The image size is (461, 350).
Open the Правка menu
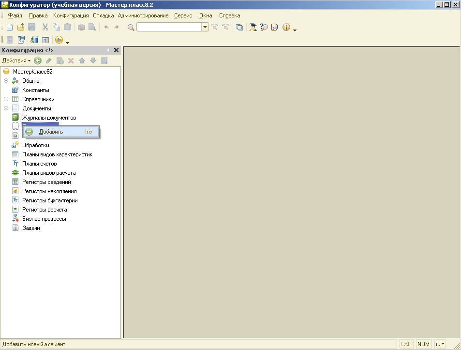point(38,15)
